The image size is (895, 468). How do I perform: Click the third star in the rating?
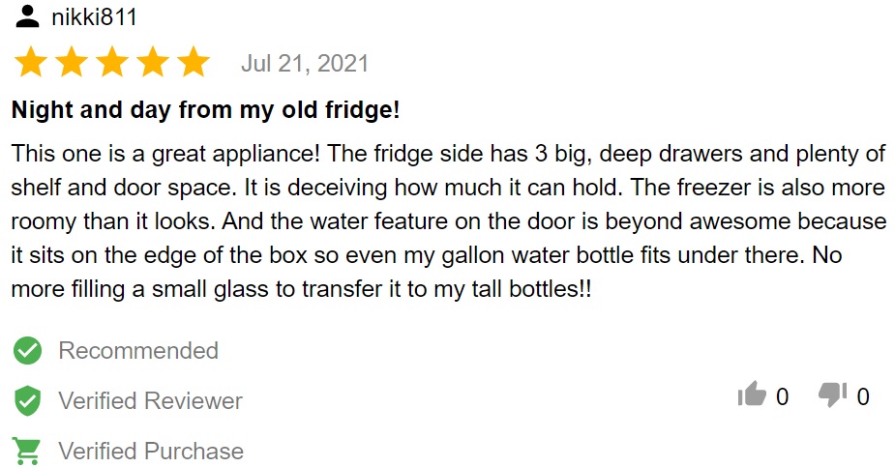112,62
